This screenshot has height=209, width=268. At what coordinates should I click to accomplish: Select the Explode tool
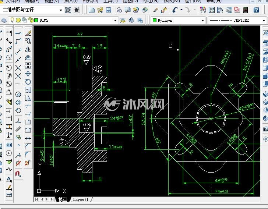click(x=28, y=163)
